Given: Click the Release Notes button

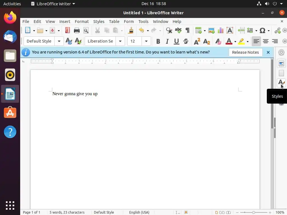Looking at the screenshot, I should pyautogui.click(x=245, y=52).
